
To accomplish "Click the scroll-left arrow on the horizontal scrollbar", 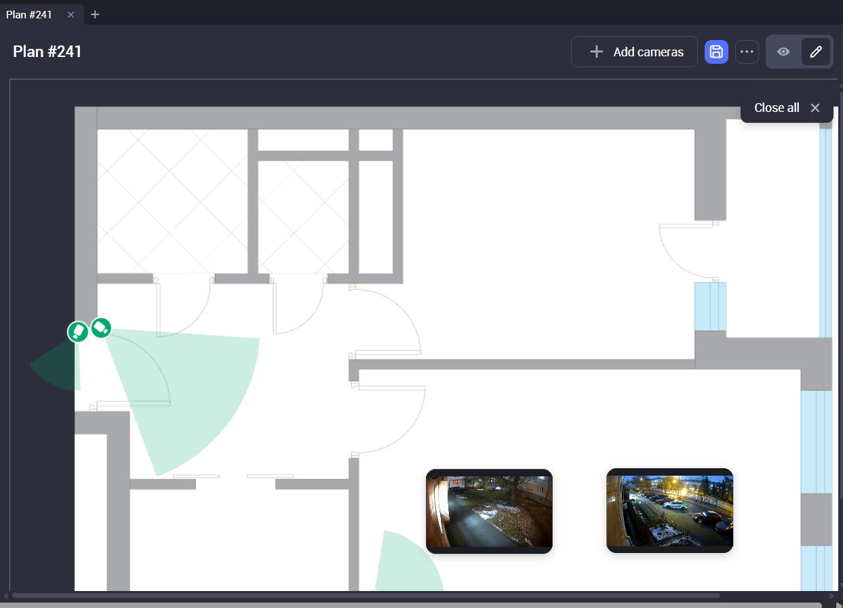I will point(6,596).
